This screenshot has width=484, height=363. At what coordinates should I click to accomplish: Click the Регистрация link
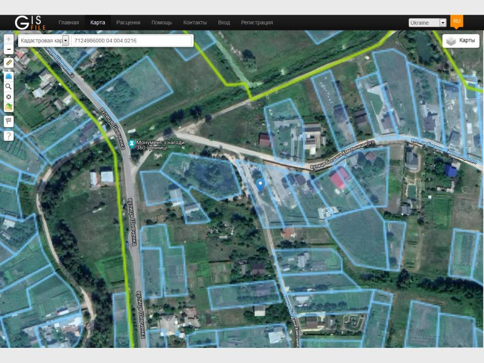[257, 23]
